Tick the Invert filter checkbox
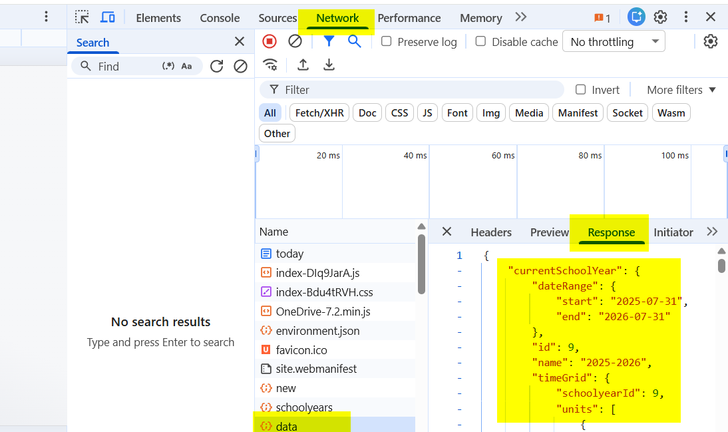The height and width of the screenshot is (432, 728). [580, 90]
